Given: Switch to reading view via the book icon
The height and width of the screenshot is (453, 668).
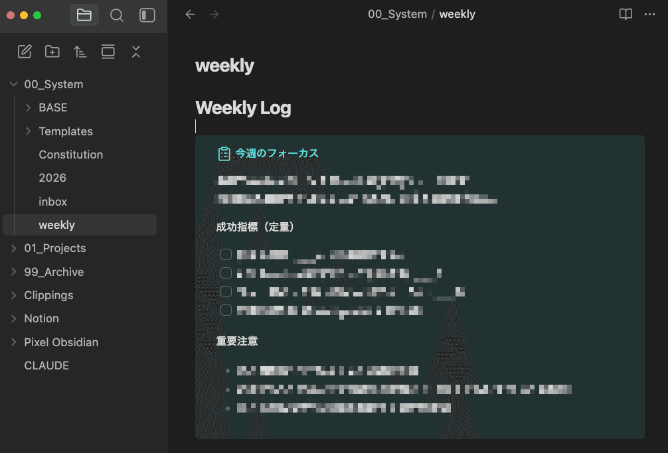Looking at the screenshot, I should pyautogui.click(x=626, y=15).
